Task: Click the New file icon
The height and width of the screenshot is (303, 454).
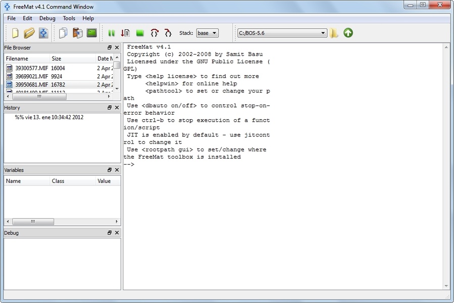Action: click(x=15, y=33)
